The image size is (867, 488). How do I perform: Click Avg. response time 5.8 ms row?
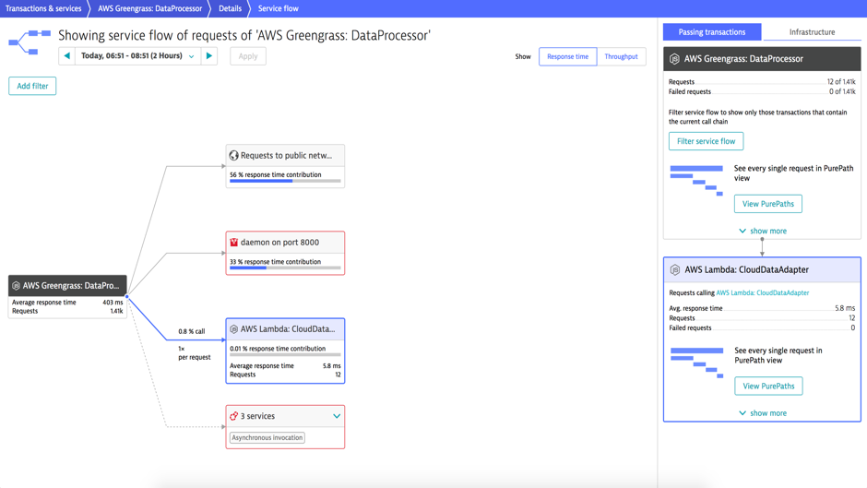762,308
